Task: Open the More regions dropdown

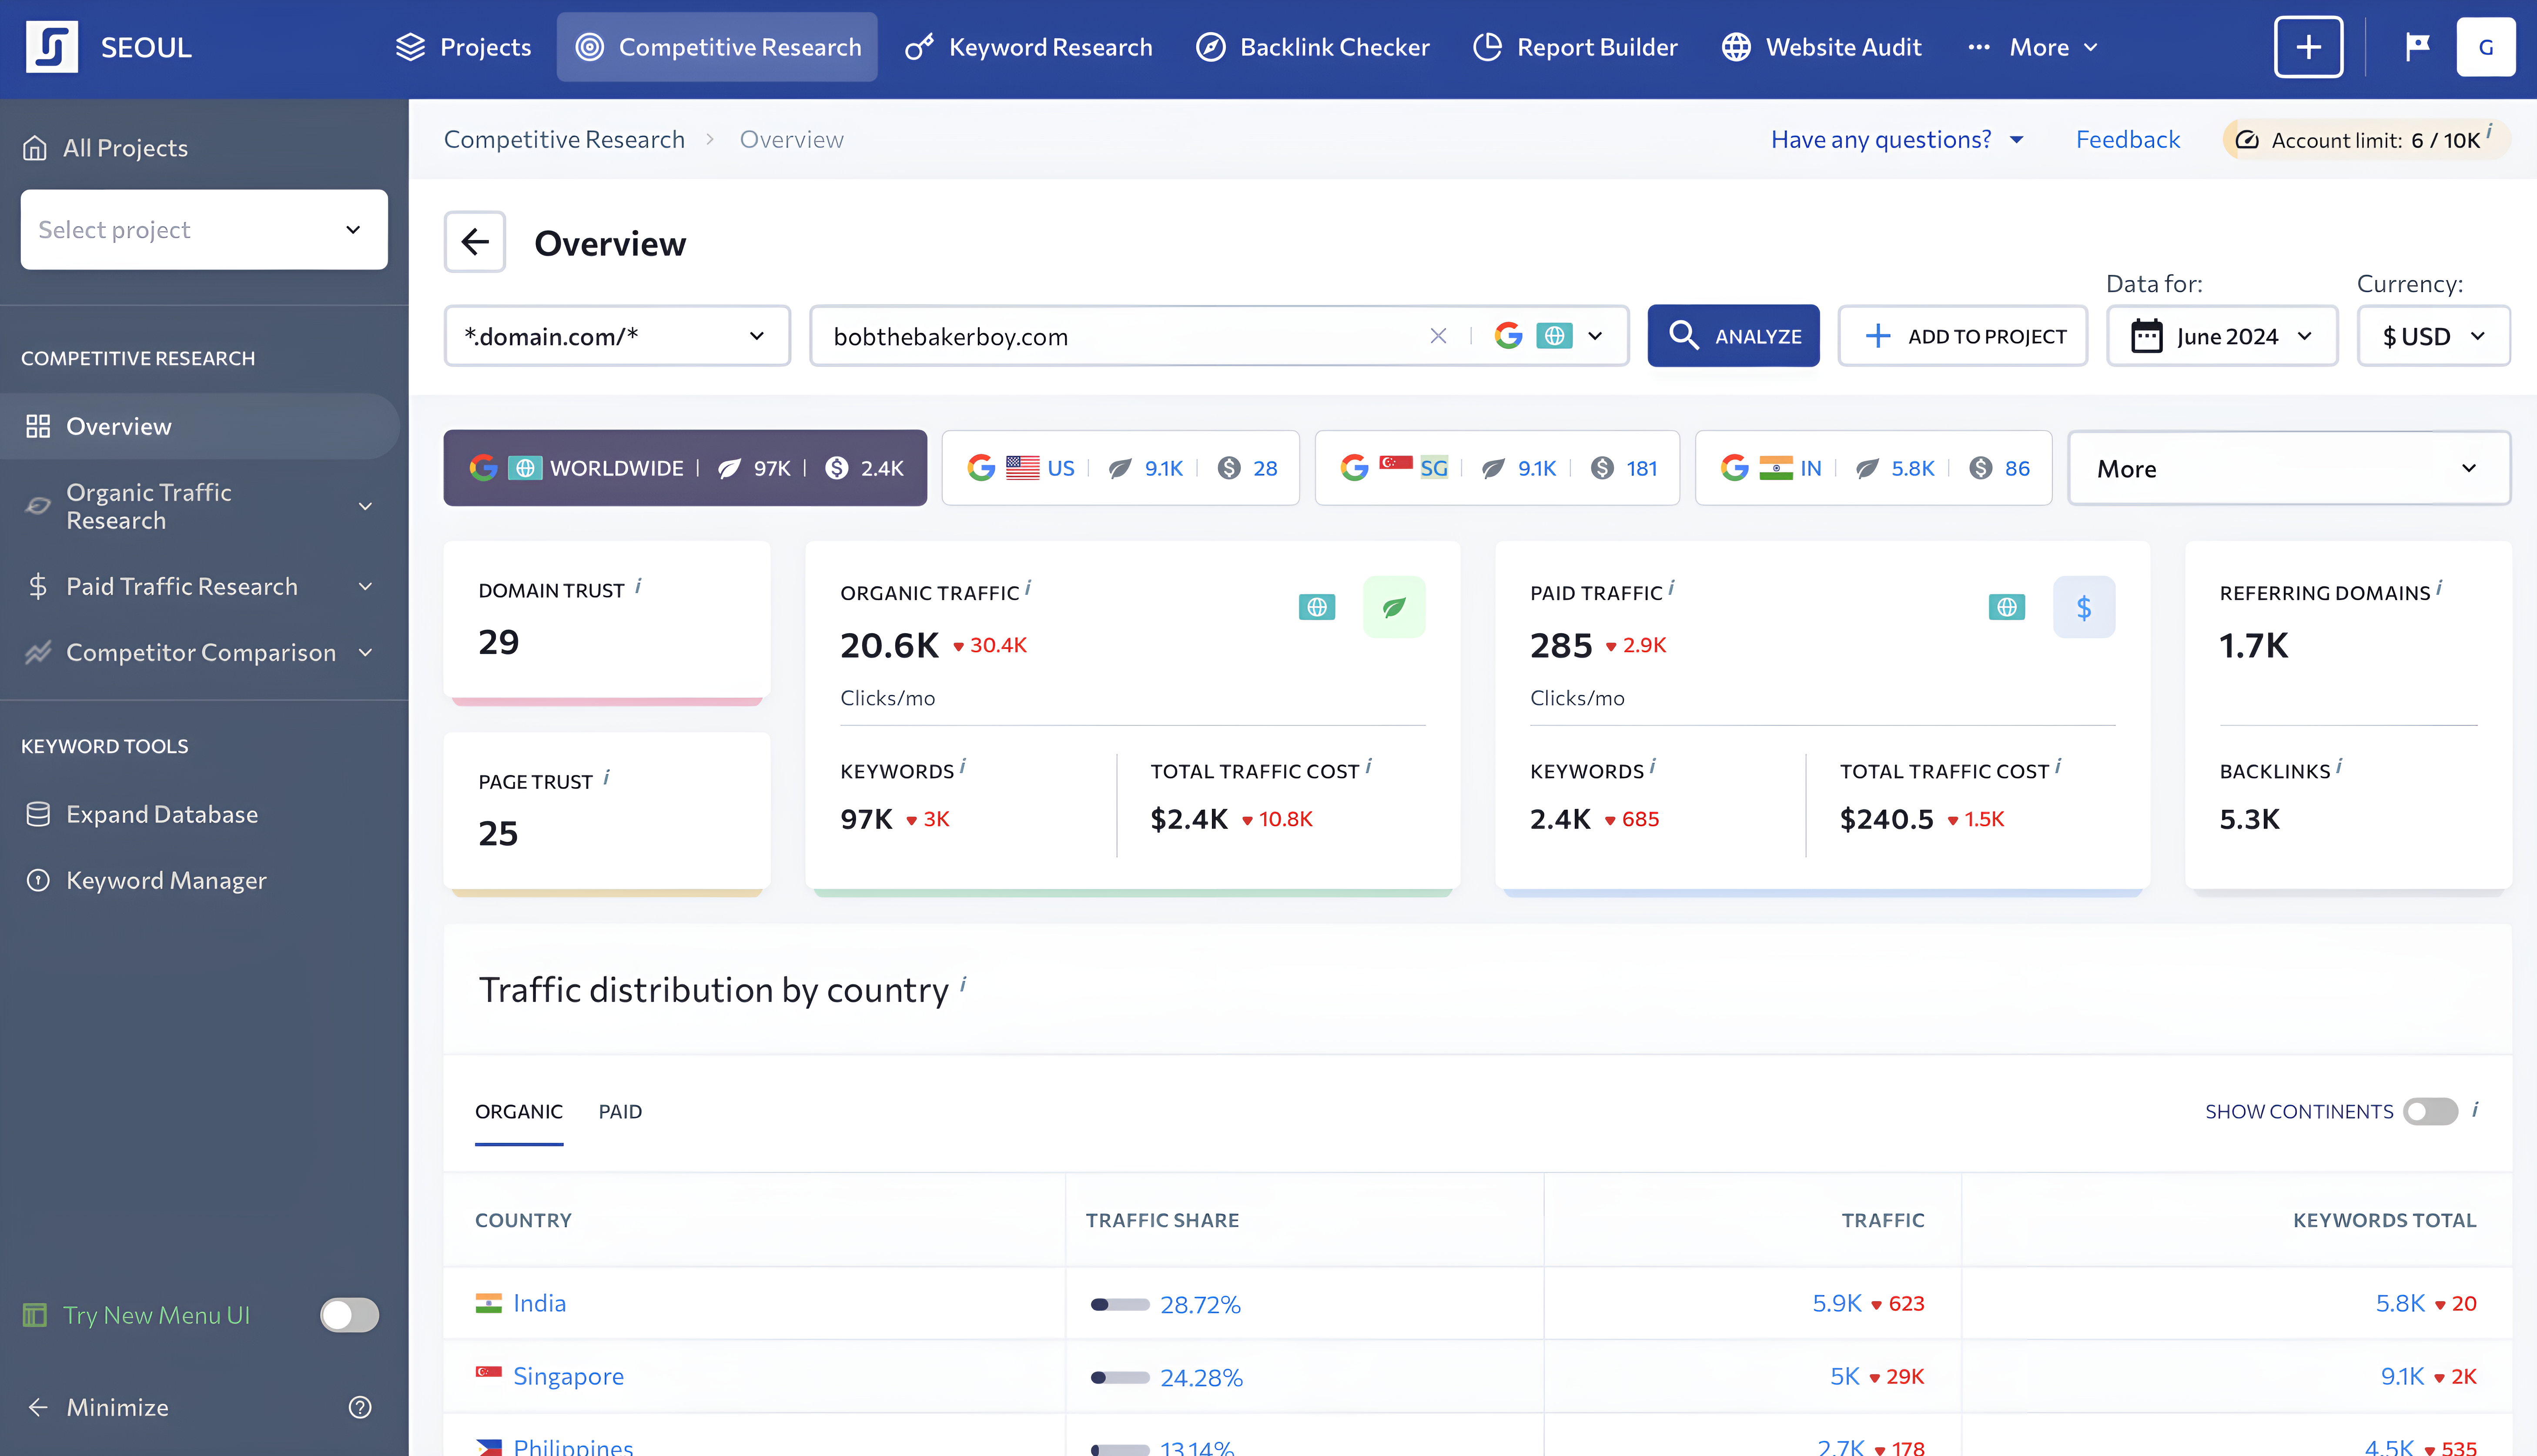Action: 2289,468
